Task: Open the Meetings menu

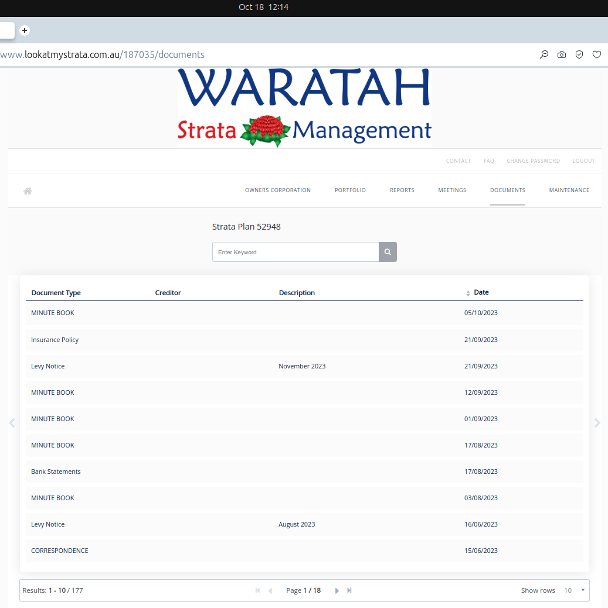Action: click(x=452, y=190)
